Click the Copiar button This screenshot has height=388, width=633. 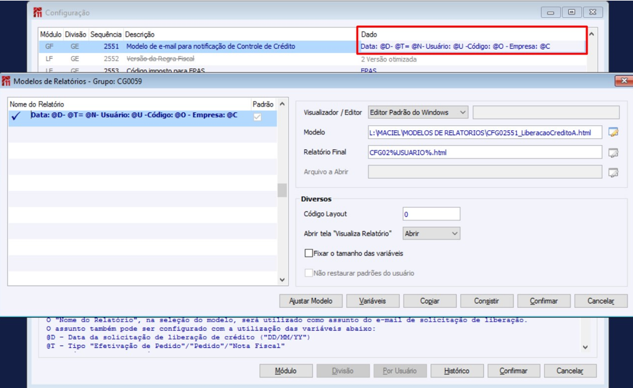[430, 301]
